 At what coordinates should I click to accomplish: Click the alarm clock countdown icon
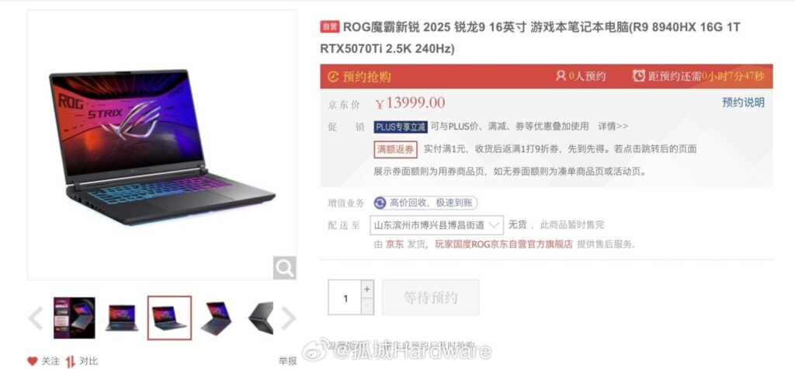pyautogui.click(x=639, y=75)
